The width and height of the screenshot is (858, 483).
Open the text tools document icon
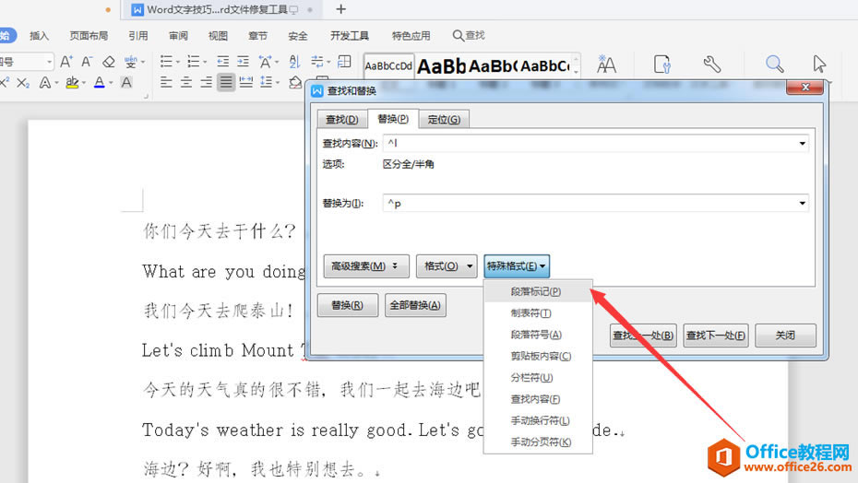[x=662, y=64]
